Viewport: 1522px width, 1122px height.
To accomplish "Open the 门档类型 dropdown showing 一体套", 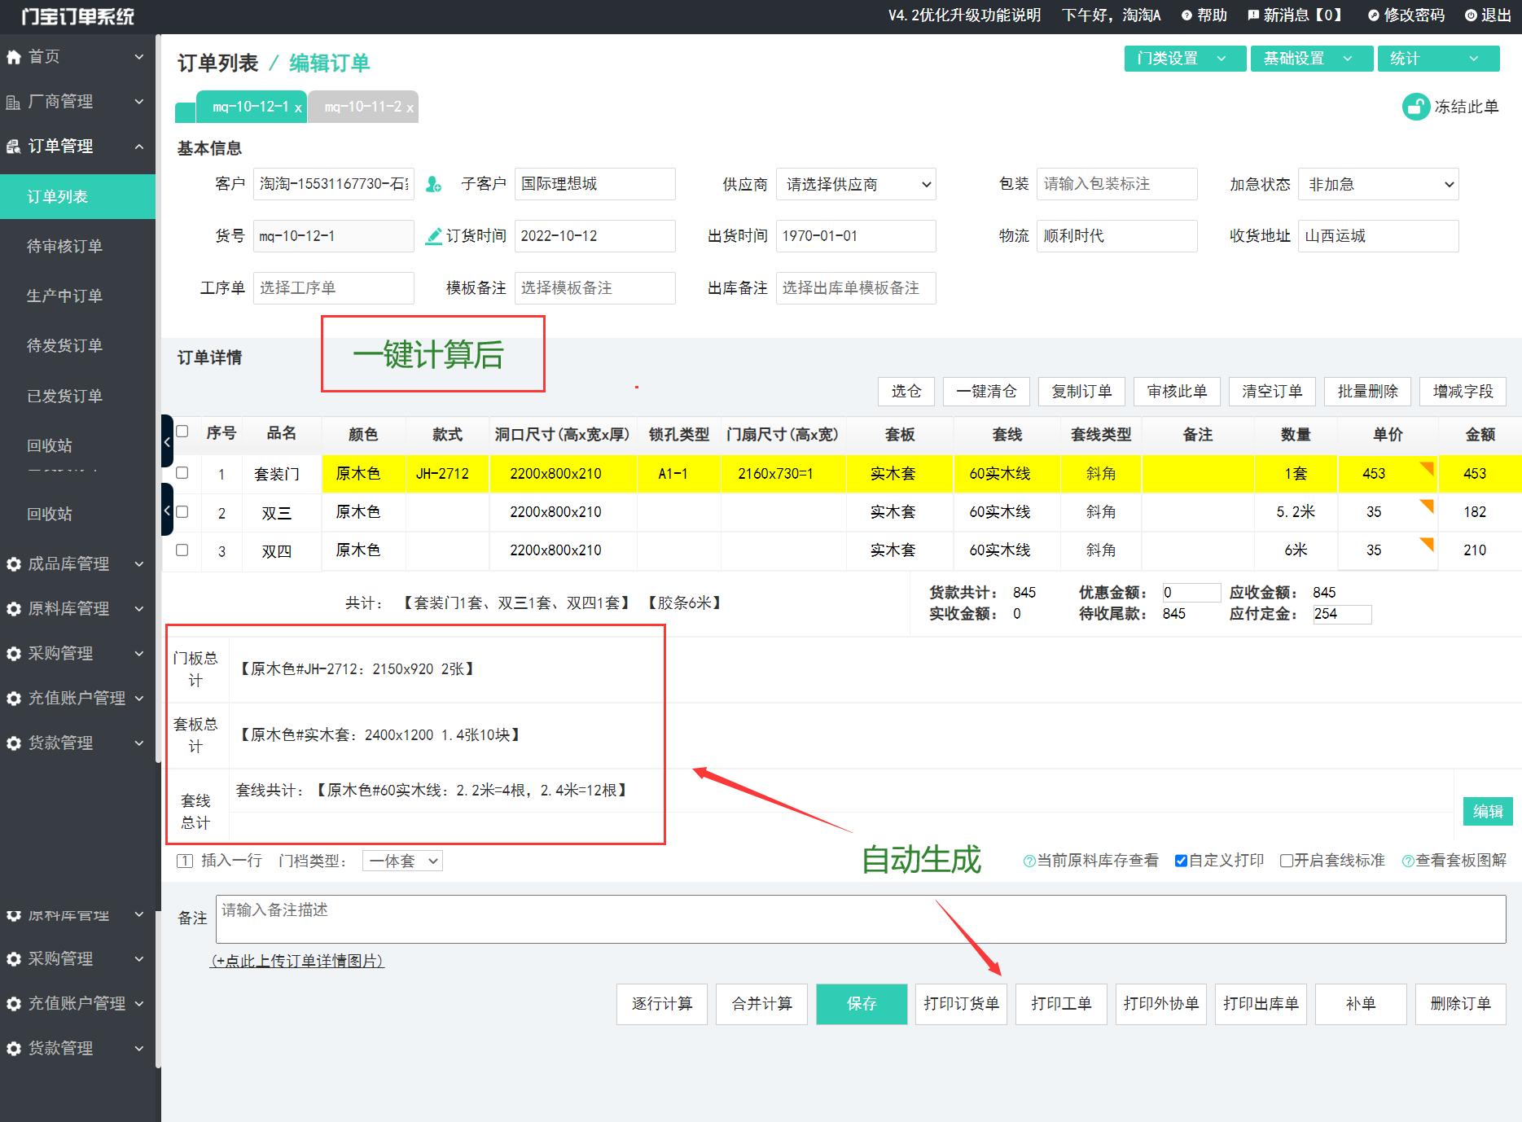I will (402, 861).
